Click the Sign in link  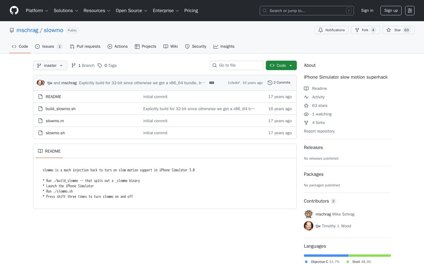point(367,11)
